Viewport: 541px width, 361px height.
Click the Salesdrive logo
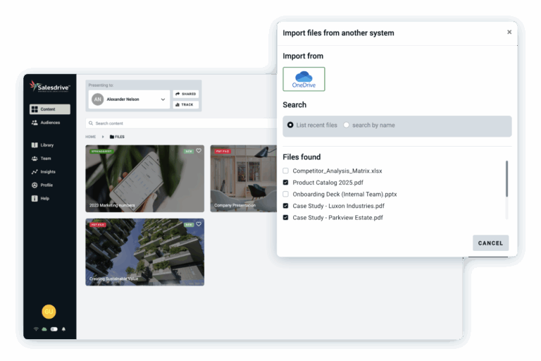(50, 86)
